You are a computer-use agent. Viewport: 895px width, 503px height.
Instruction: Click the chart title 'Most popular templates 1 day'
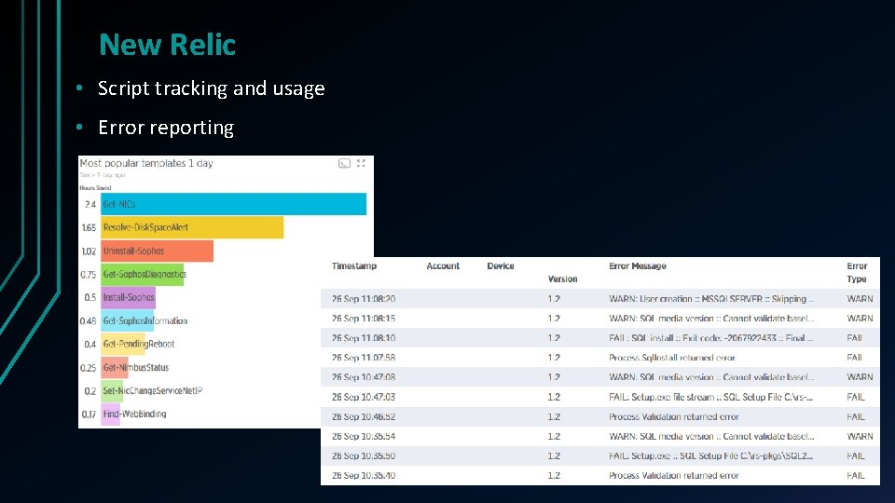(146, 163)
